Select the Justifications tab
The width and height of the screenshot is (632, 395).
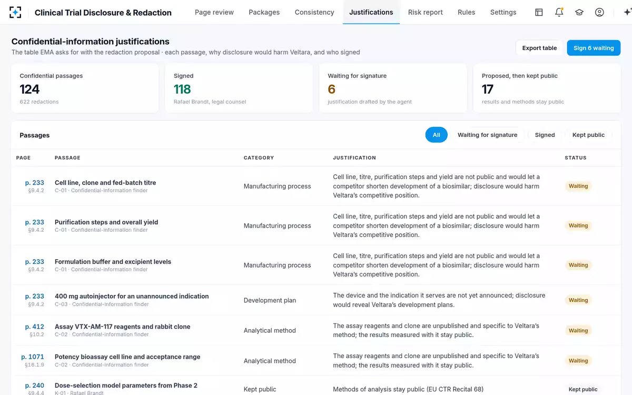(371, 12)
